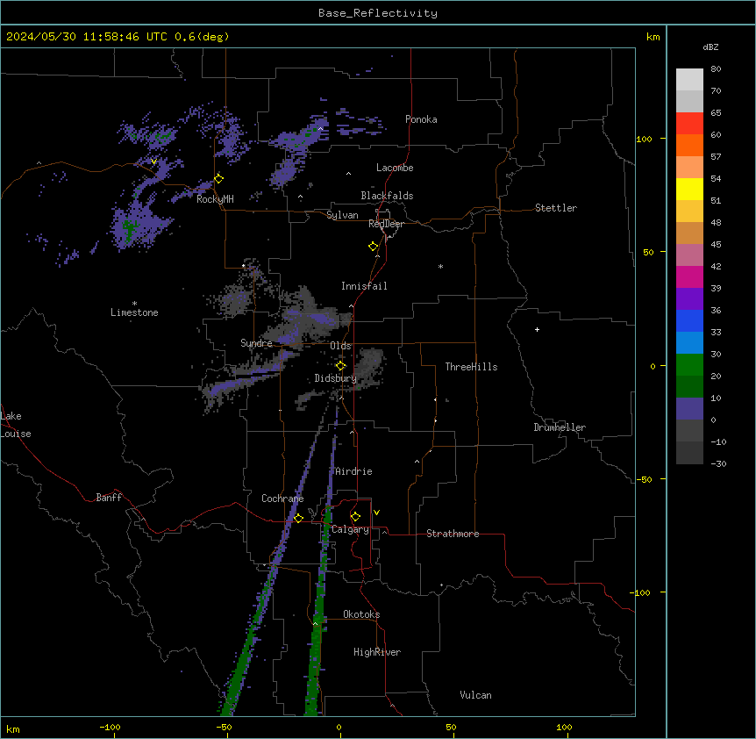
Task: Click the Cochrane town label
Action: [x=282, y=499]
